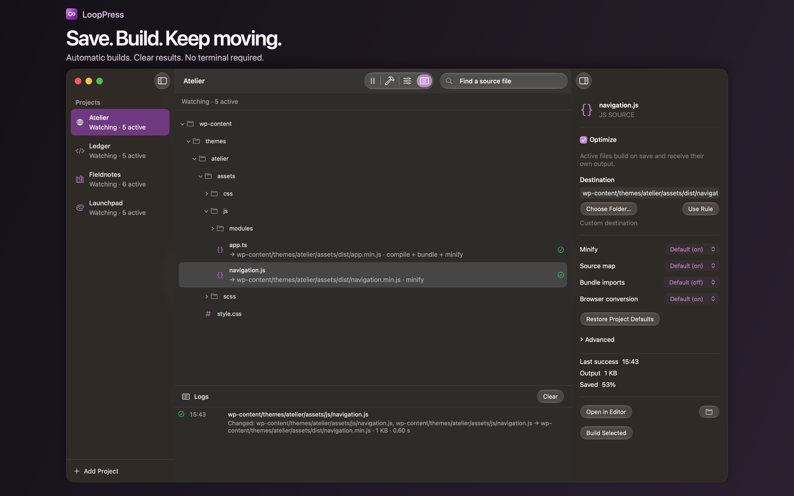Select the Fieldnotes project

point(120,179)
